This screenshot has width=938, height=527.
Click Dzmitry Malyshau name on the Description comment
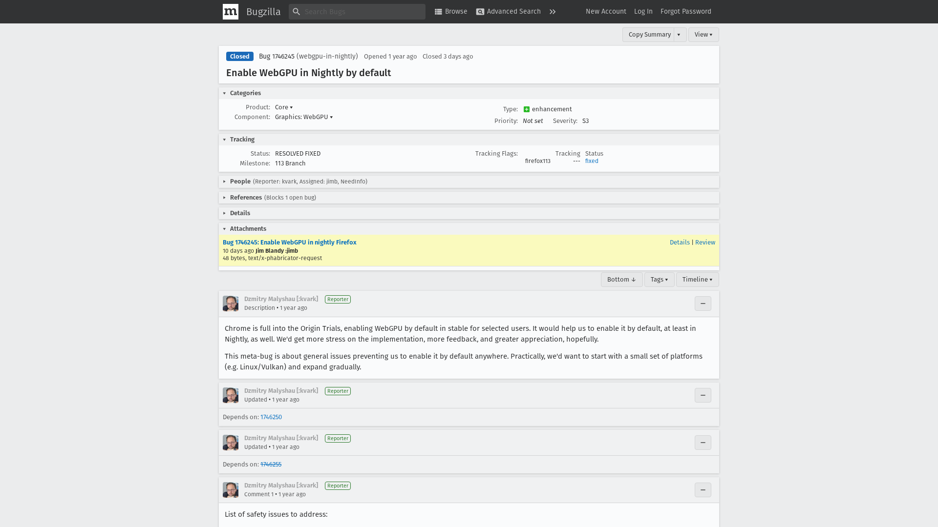coord(281,299)
